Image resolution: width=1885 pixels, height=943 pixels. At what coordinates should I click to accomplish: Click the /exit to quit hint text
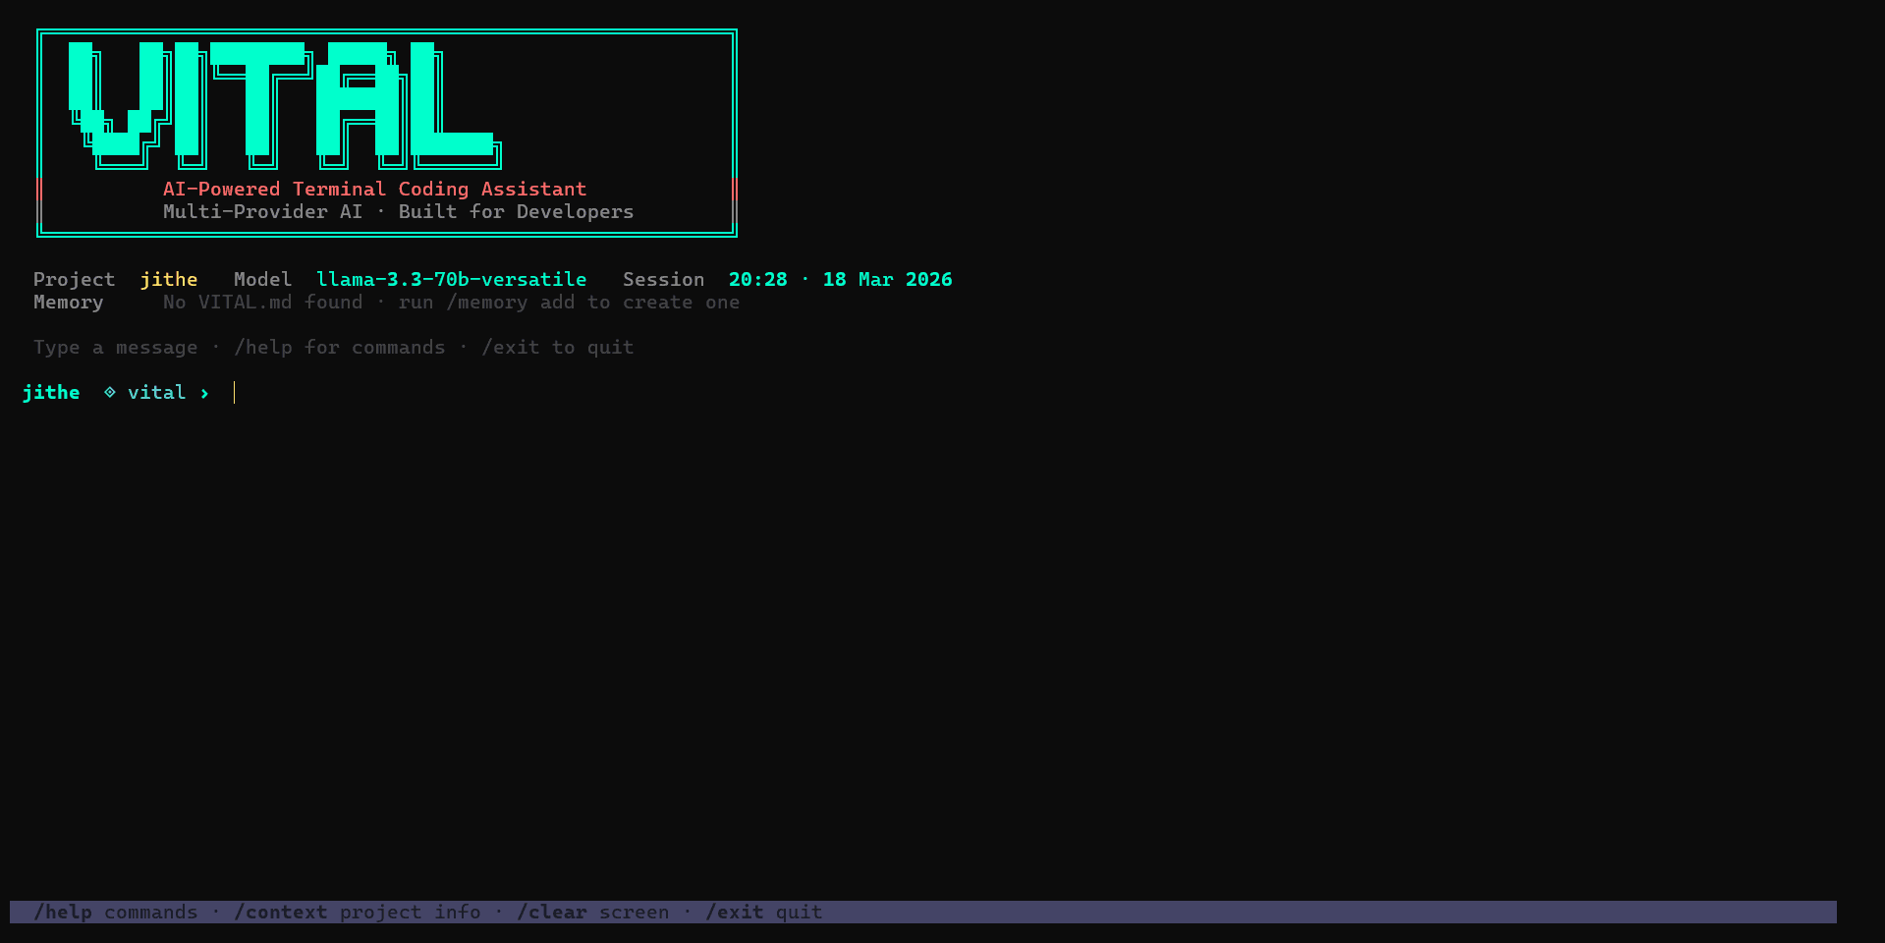[x=557, y=347]
